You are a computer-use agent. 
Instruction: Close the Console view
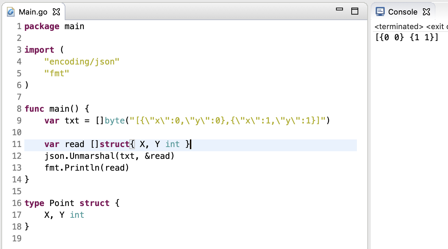426,12
